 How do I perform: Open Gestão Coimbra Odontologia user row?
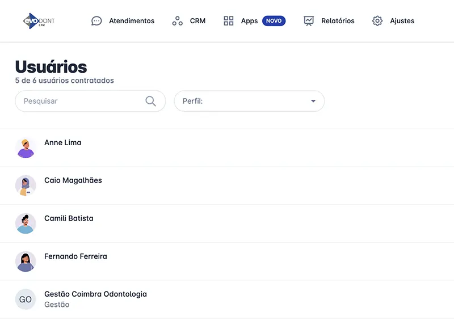coord(95,294)
